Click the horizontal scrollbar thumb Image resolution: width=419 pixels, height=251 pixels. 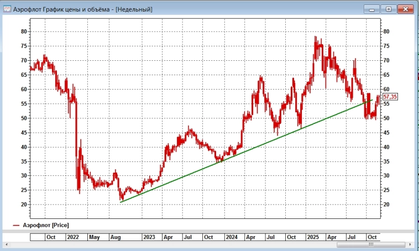[371, 244]
